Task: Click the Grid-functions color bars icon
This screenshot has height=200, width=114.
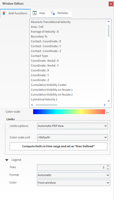Action: coord(4,13)
